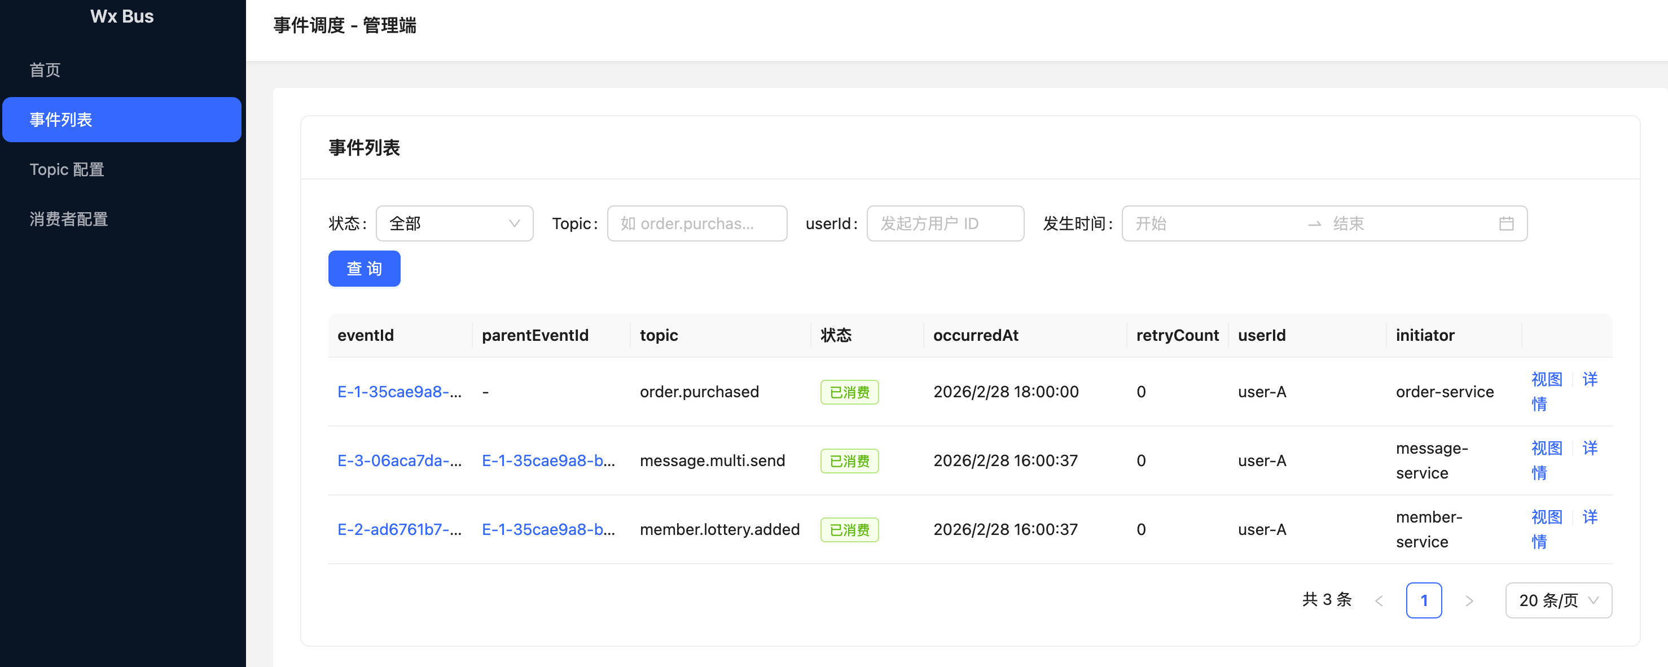Click page number 1 in the pagination
Screen dimensions: 1668x667
click(x=1423, y=601)
